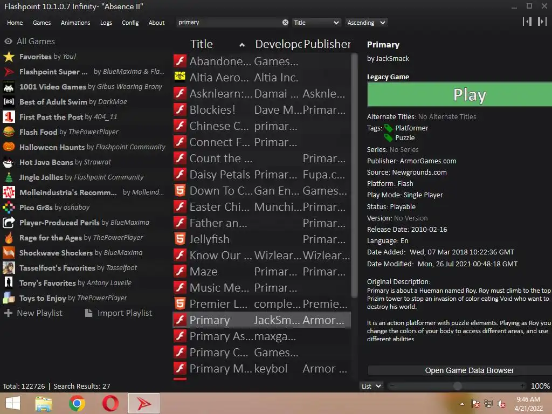Clear the search box with the X icon
The width and height of the screenshot is (552, 414).
pos(285,23)
